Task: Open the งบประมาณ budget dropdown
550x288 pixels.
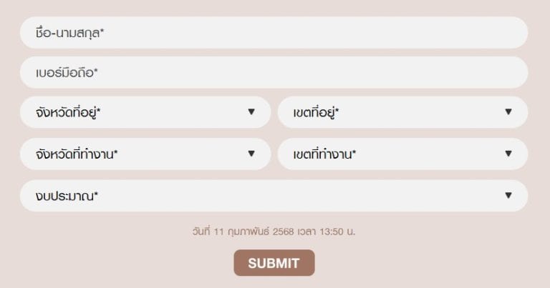Action: click(x=274, y=196)
